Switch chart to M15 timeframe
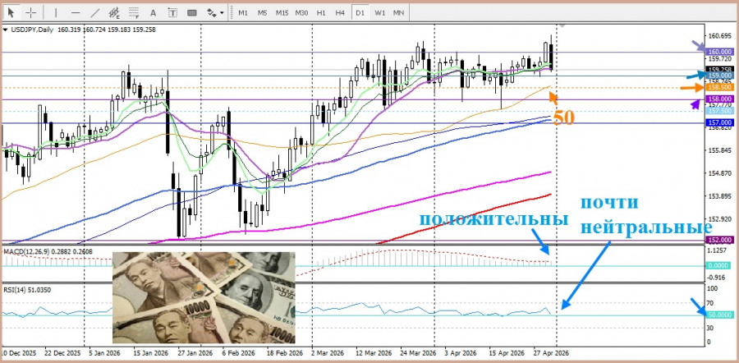Viewport: 739px width, 363px height. [282, 12]
